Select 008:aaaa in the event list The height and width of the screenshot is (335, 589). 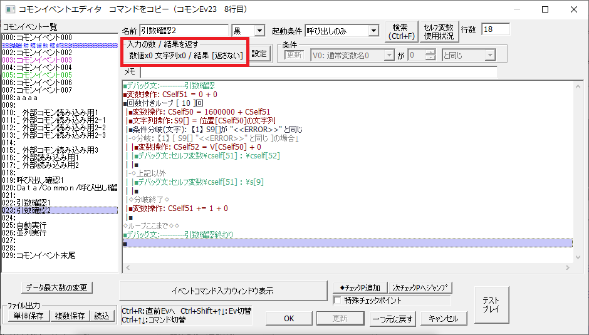coord(60,98)
